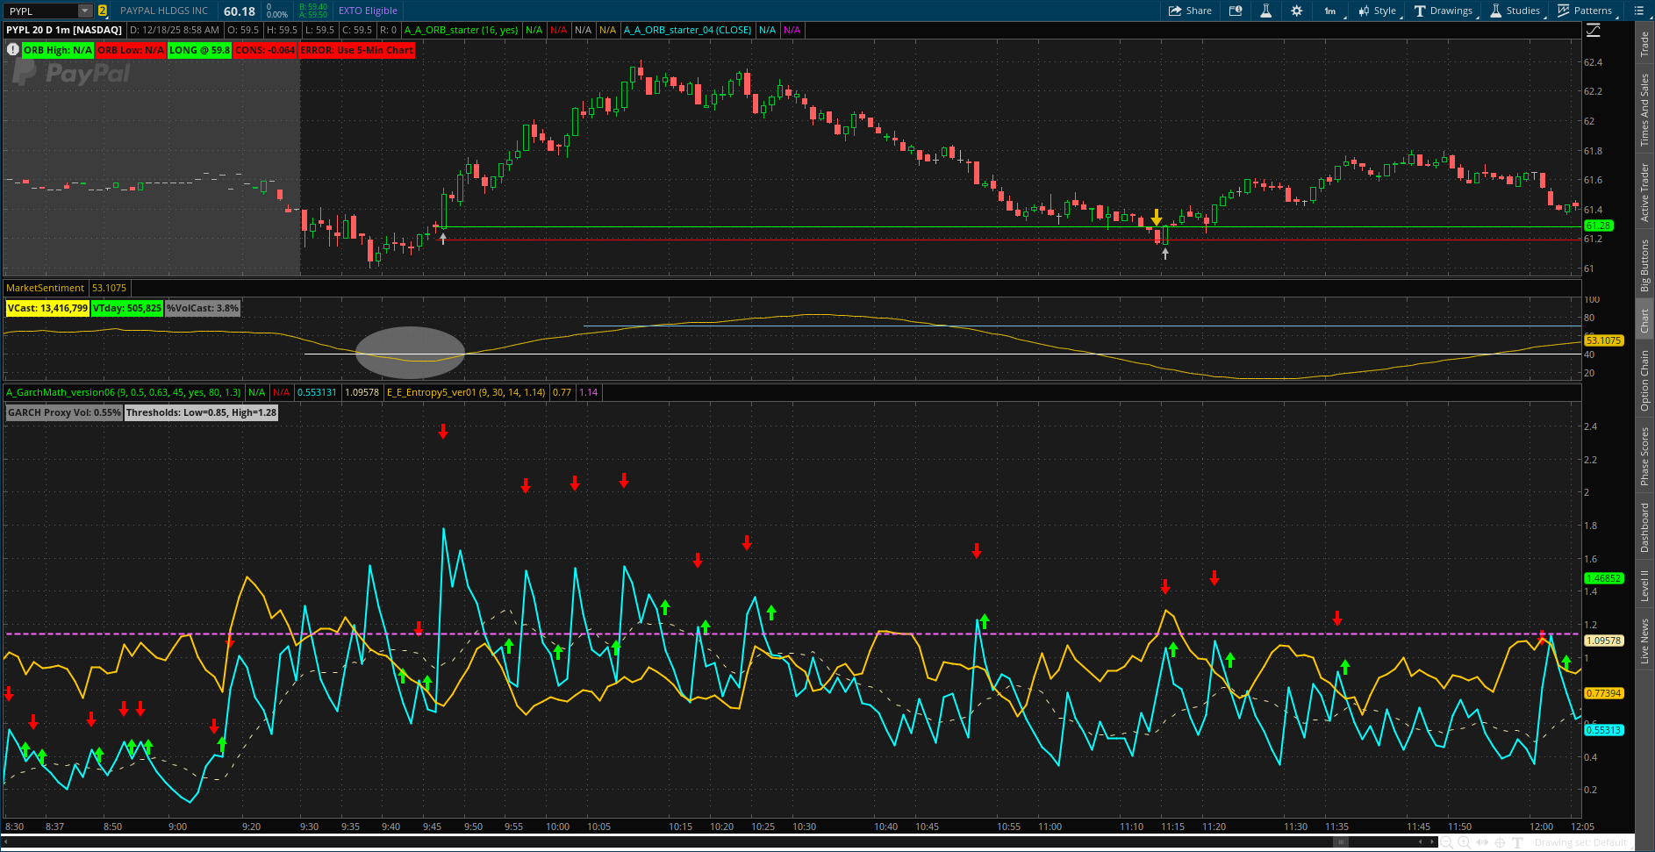Click the yellow link number 2 badge
The height and width of the screenshot is (852, 1655).
103,11
